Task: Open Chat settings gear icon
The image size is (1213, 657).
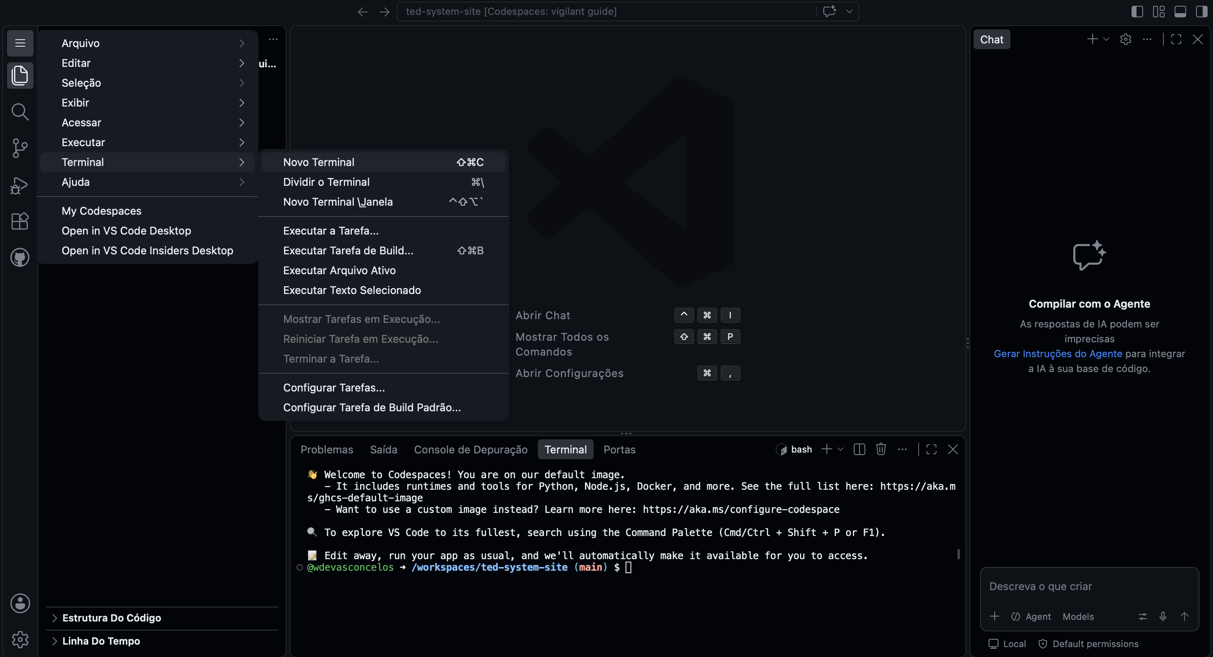Action: coord(1125,40)
